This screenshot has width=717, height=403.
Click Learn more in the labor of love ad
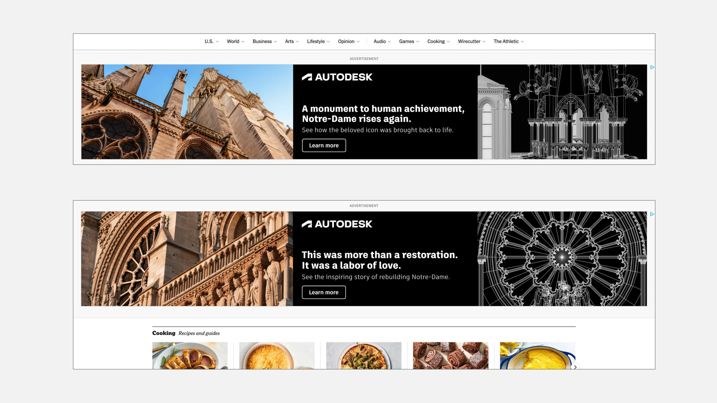click(323, 292)
